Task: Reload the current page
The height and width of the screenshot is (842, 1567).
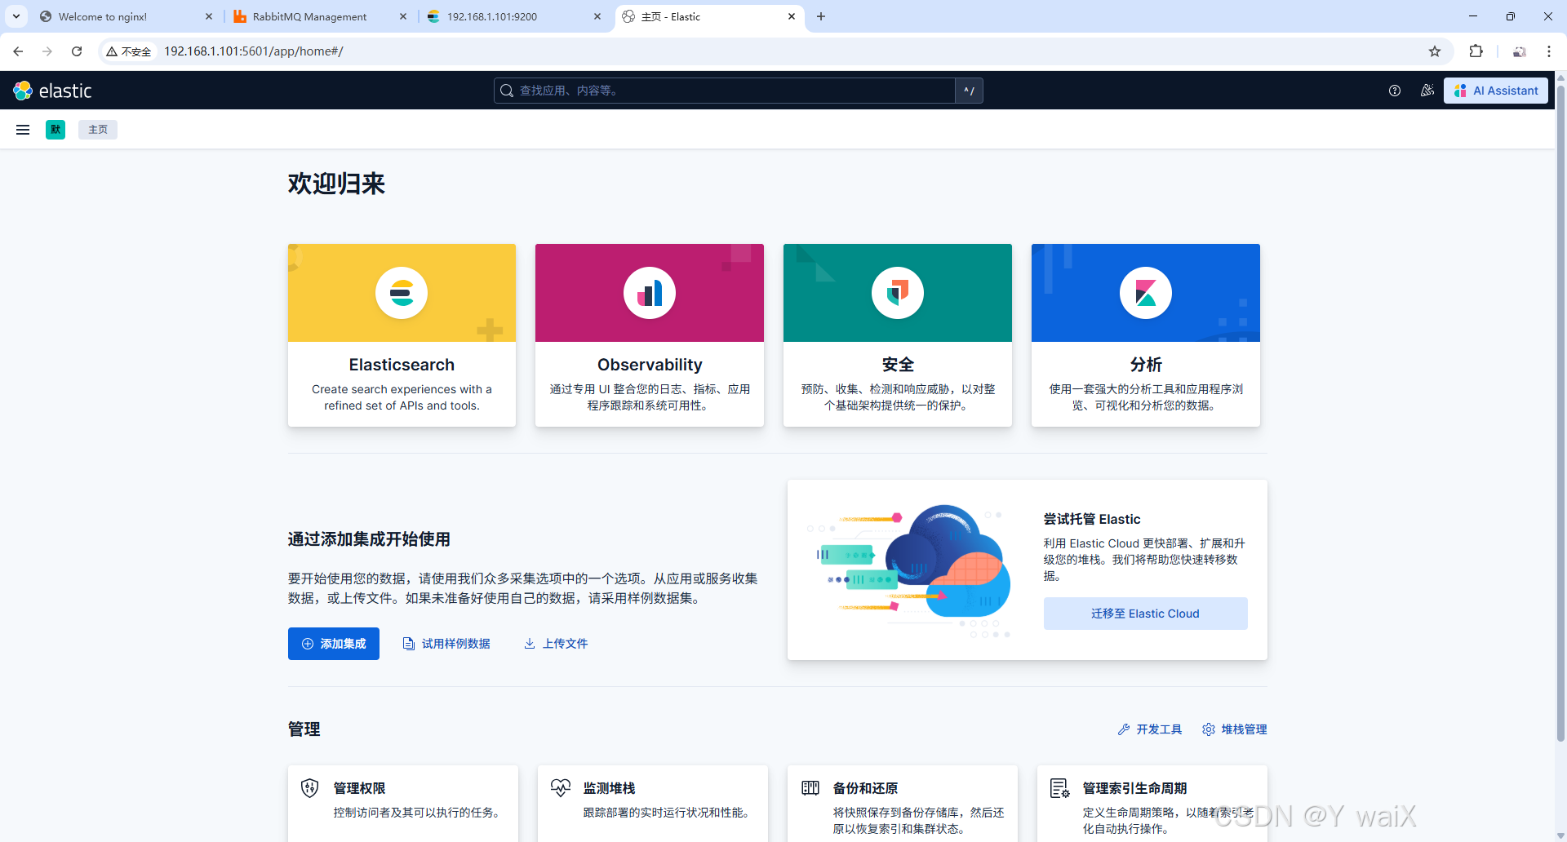Action: 77,51
